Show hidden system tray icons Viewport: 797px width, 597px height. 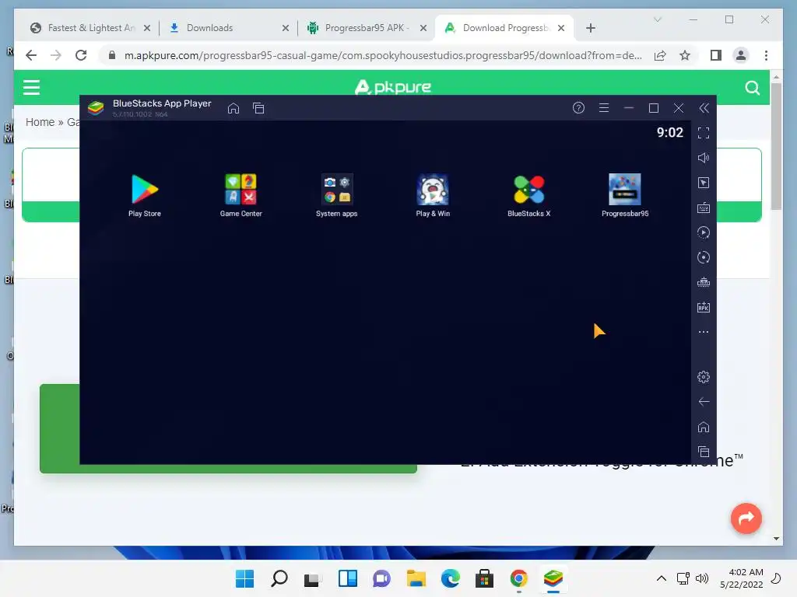point(661,578)
